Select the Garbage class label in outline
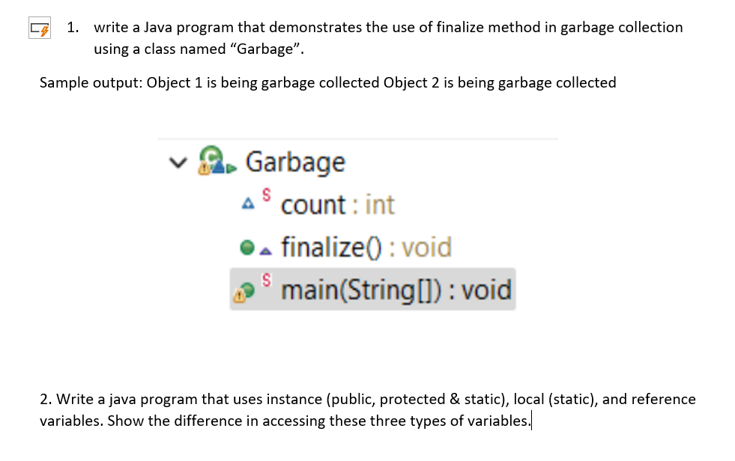735x461 pixels. pyautogui.click(x=295, y=162)
